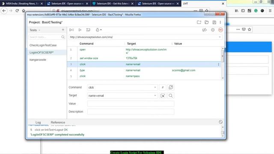Clear the log with the circle-slash icon
Viewport: 274px width, 154px height.
pyautogui.click(x=220, y=122)
